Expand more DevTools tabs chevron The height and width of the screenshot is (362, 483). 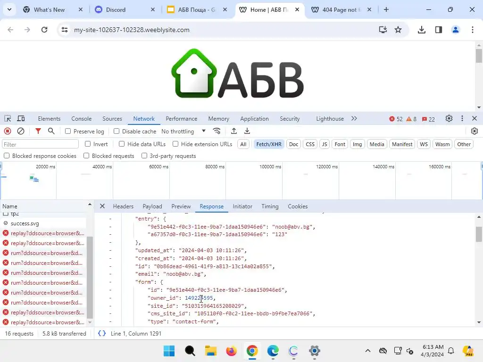click(x=354, y=118)
